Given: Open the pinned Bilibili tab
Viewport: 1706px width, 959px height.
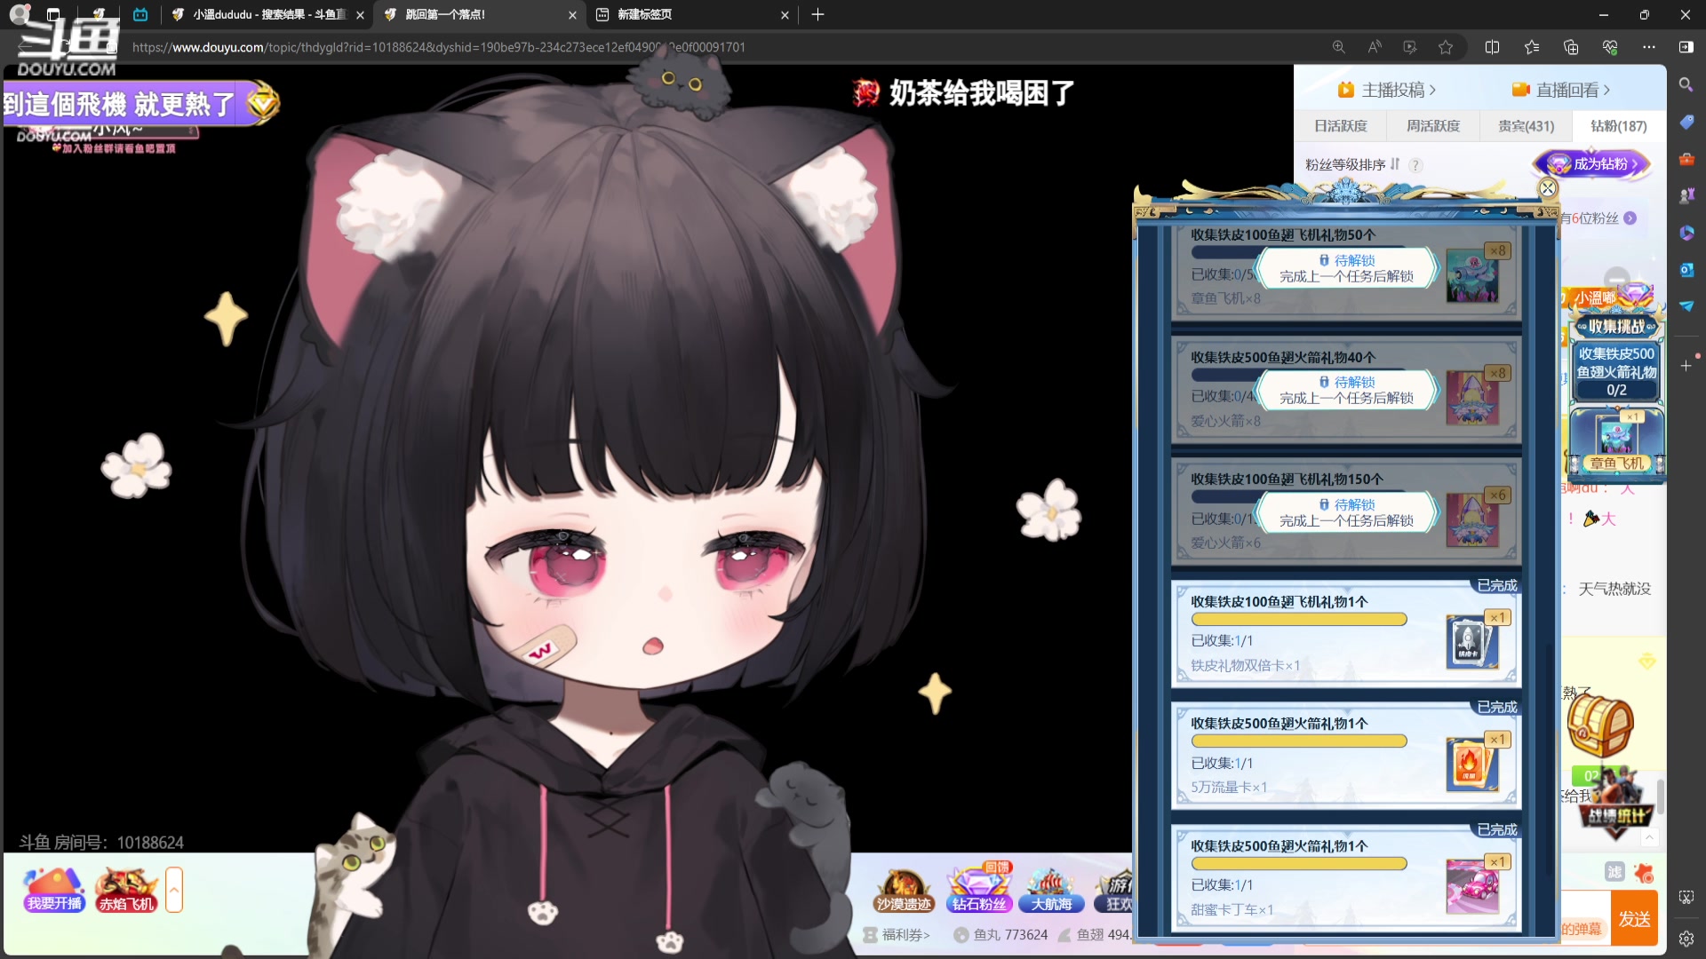Looking at the screenshot, I should coord(140,14).
